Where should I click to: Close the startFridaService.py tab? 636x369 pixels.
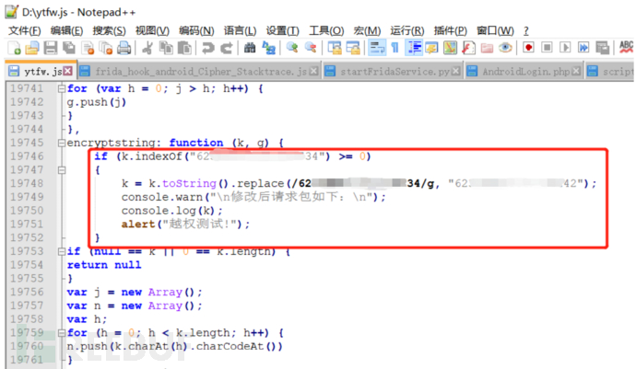(456, 71)
